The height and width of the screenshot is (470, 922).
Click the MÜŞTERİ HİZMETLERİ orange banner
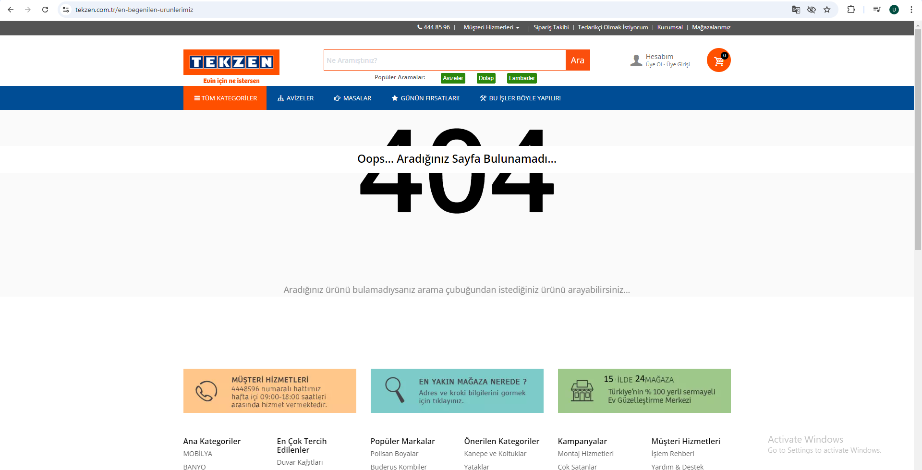[x=270, y=391]
